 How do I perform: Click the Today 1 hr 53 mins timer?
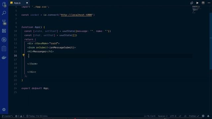(37, 116)
